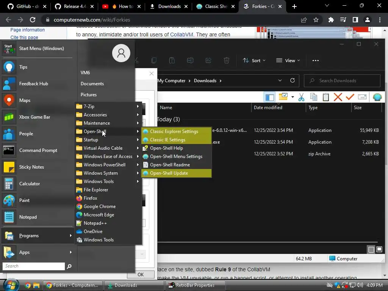The image size is (388, 291).
Task: Launch Maps from the Start menu
Action: pyautogui.click(x=38, y=100)
